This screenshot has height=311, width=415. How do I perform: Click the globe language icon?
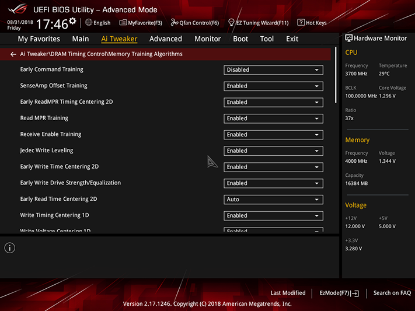pyautogui.click(x=89, y=23)
